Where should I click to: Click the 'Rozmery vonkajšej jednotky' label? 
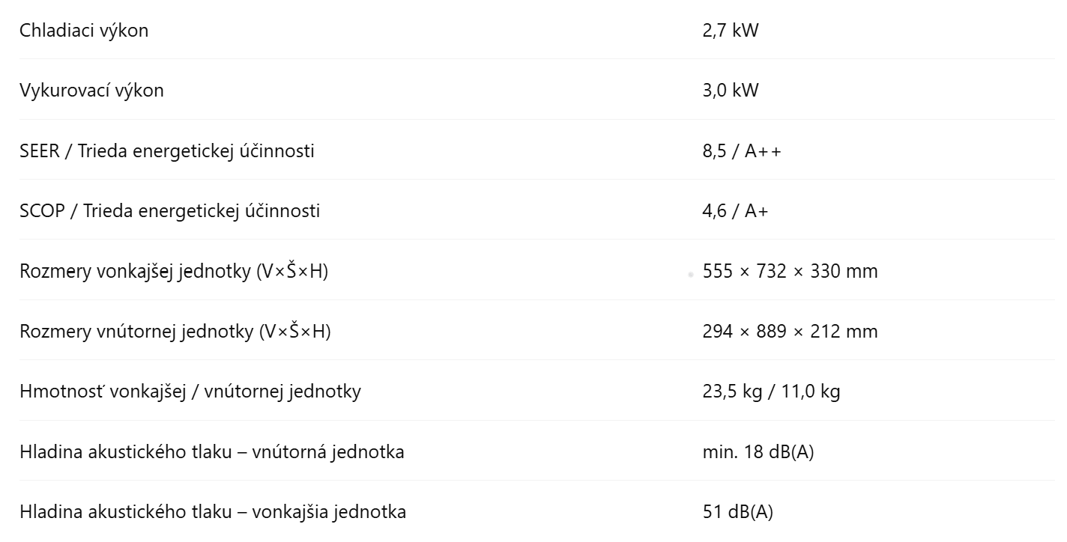174,271
